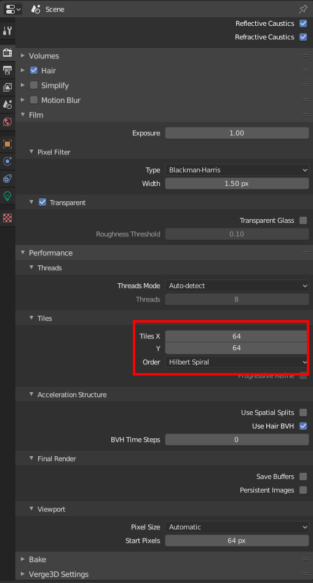Collapse the Performance panel
The width and height of the screenshot is (313, 583).
click(x=23, y=253)
